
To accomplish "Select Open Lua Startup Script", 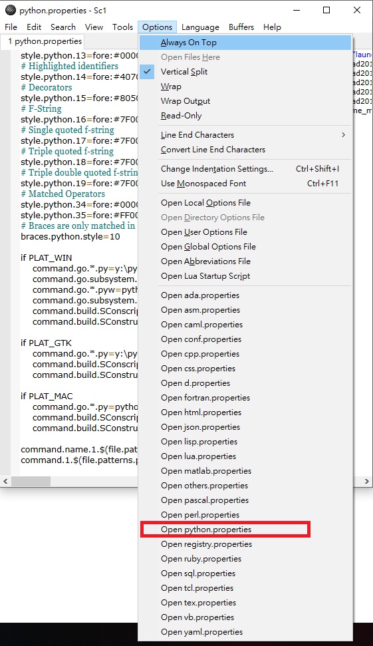I will pyautogui.click(x=245, y=276).
